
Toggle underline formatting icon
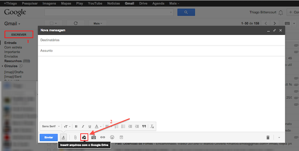click(90, 126)
